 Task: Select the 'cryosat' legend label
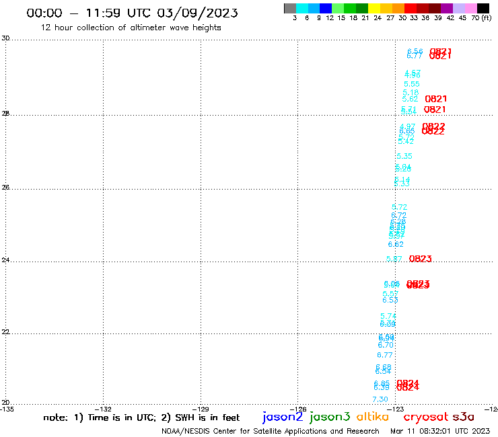pyautogui.click(x=426, y=417)
